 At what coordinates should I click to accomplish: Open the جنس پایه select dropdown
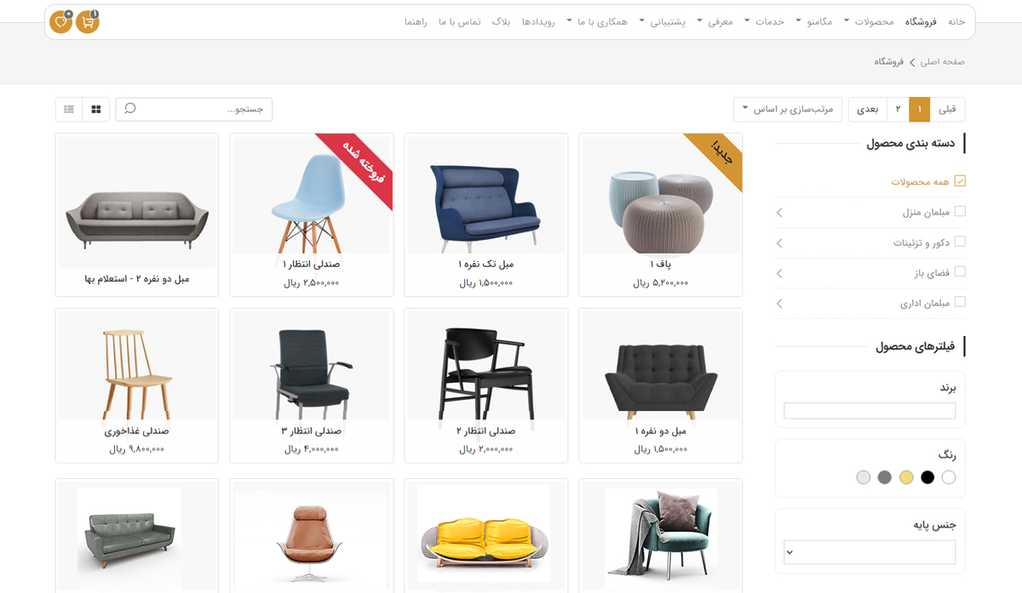[870, 552]
